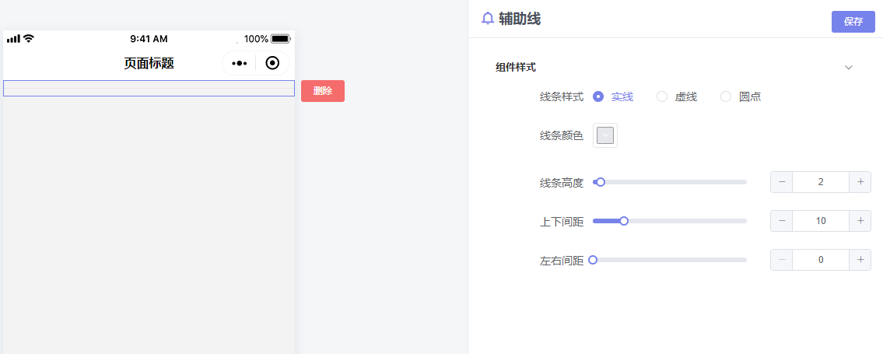Click the minus button for 线条高度
Image resolution: width=883 pixels, height=354 pixels.
click(782, 182)
